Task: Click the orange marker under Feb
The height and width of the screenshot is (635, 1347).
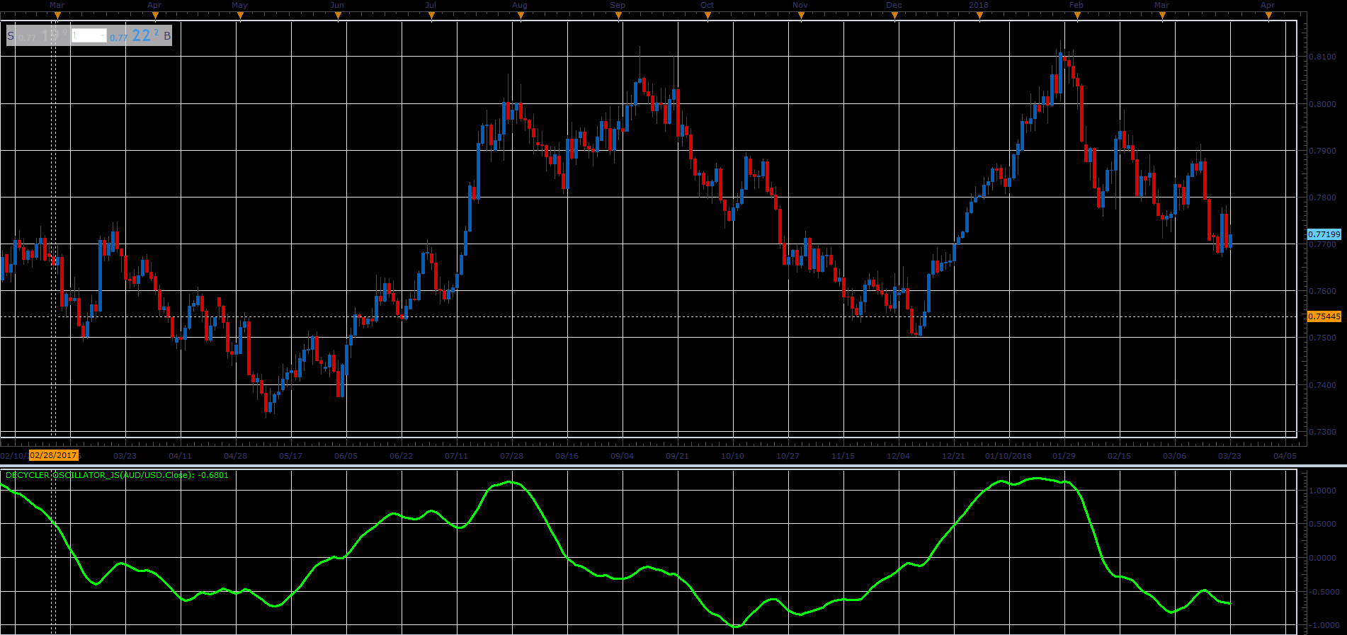Action: (x=1077, y=16)
